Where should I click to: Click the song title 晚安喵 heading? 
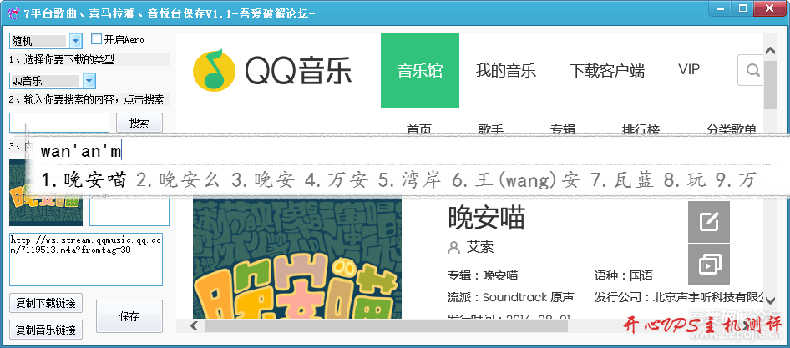[x=486, y=218]
